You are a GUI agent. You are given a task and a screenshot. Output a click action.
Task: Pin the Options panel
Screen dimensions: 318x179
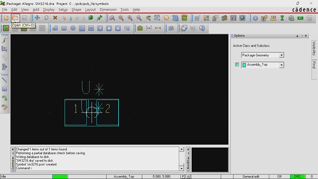pos(297,36)
